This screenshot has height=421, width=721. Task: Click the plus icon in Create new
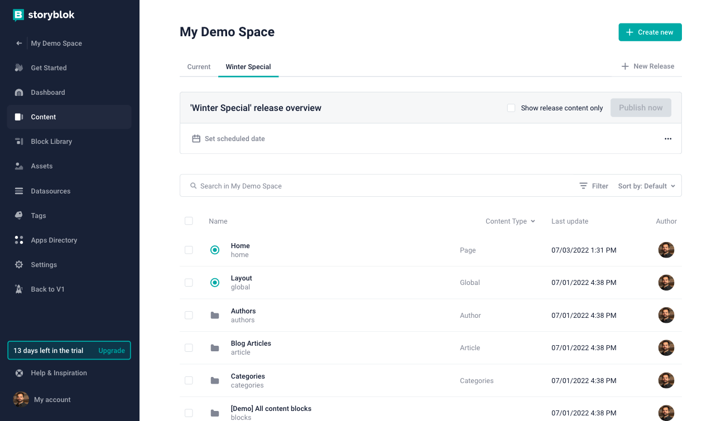point(629,32)
